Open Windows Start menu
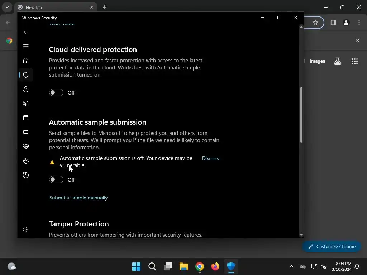Image resolution: width=367 pixels, height=275 pixels. tap(137, 266)
